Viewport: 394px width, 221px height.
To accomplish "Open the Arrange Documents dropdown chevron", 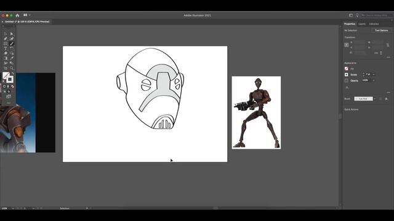I will (x=30, y=15).
